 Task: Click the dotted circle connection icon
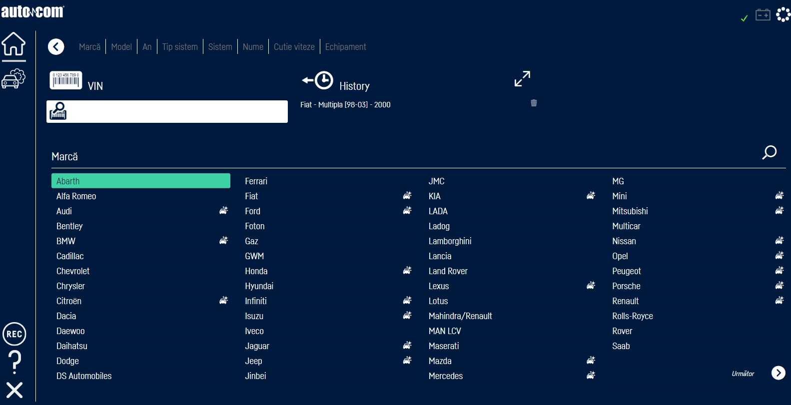pyautogui.click(x=783, y=14)
